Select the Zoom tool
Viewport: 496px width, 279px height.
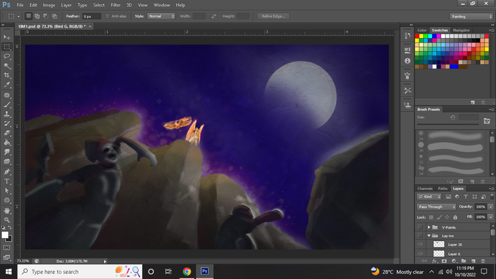pyautogui.click(x=6, y=220)
